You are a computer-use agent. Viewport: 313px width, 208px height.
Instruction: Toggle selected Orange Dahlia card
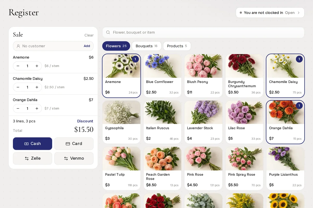[285, 122]
